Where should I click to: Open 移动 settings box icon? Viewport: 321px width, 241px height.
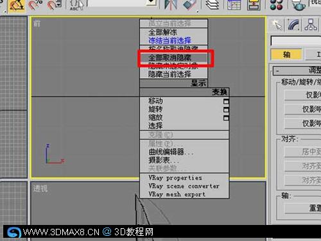pos(226,101)
